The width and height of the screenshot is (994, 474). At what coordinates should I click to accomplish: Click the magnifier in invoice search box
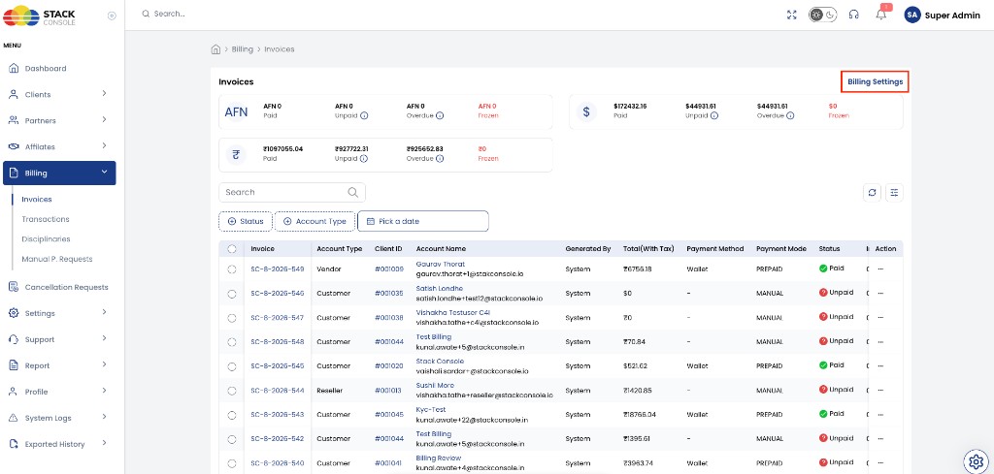click(353, 192)
